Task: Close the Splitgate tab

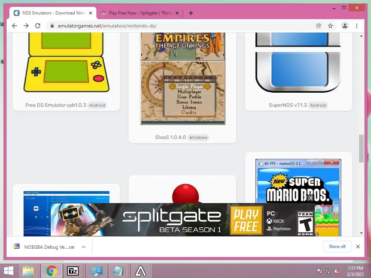Action: coord(177,13)
